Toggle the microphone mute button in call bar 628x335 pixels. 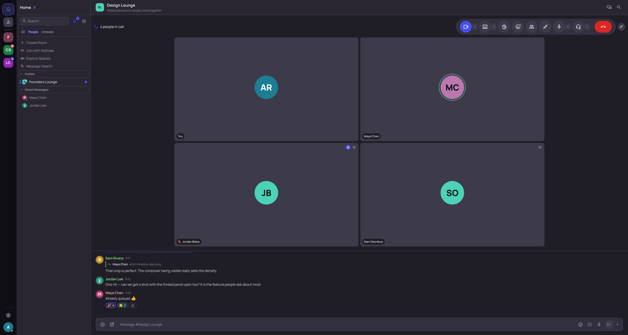pyautogui.click(x=559, y=27)
